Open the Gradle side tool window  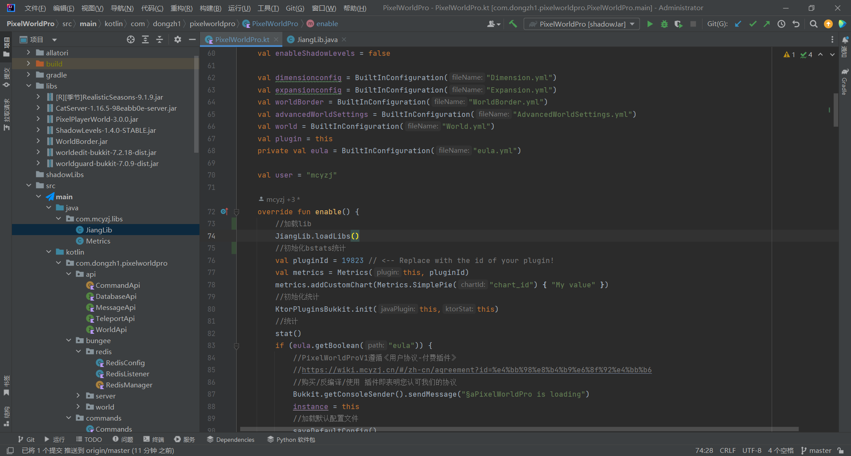pos(844,81)
